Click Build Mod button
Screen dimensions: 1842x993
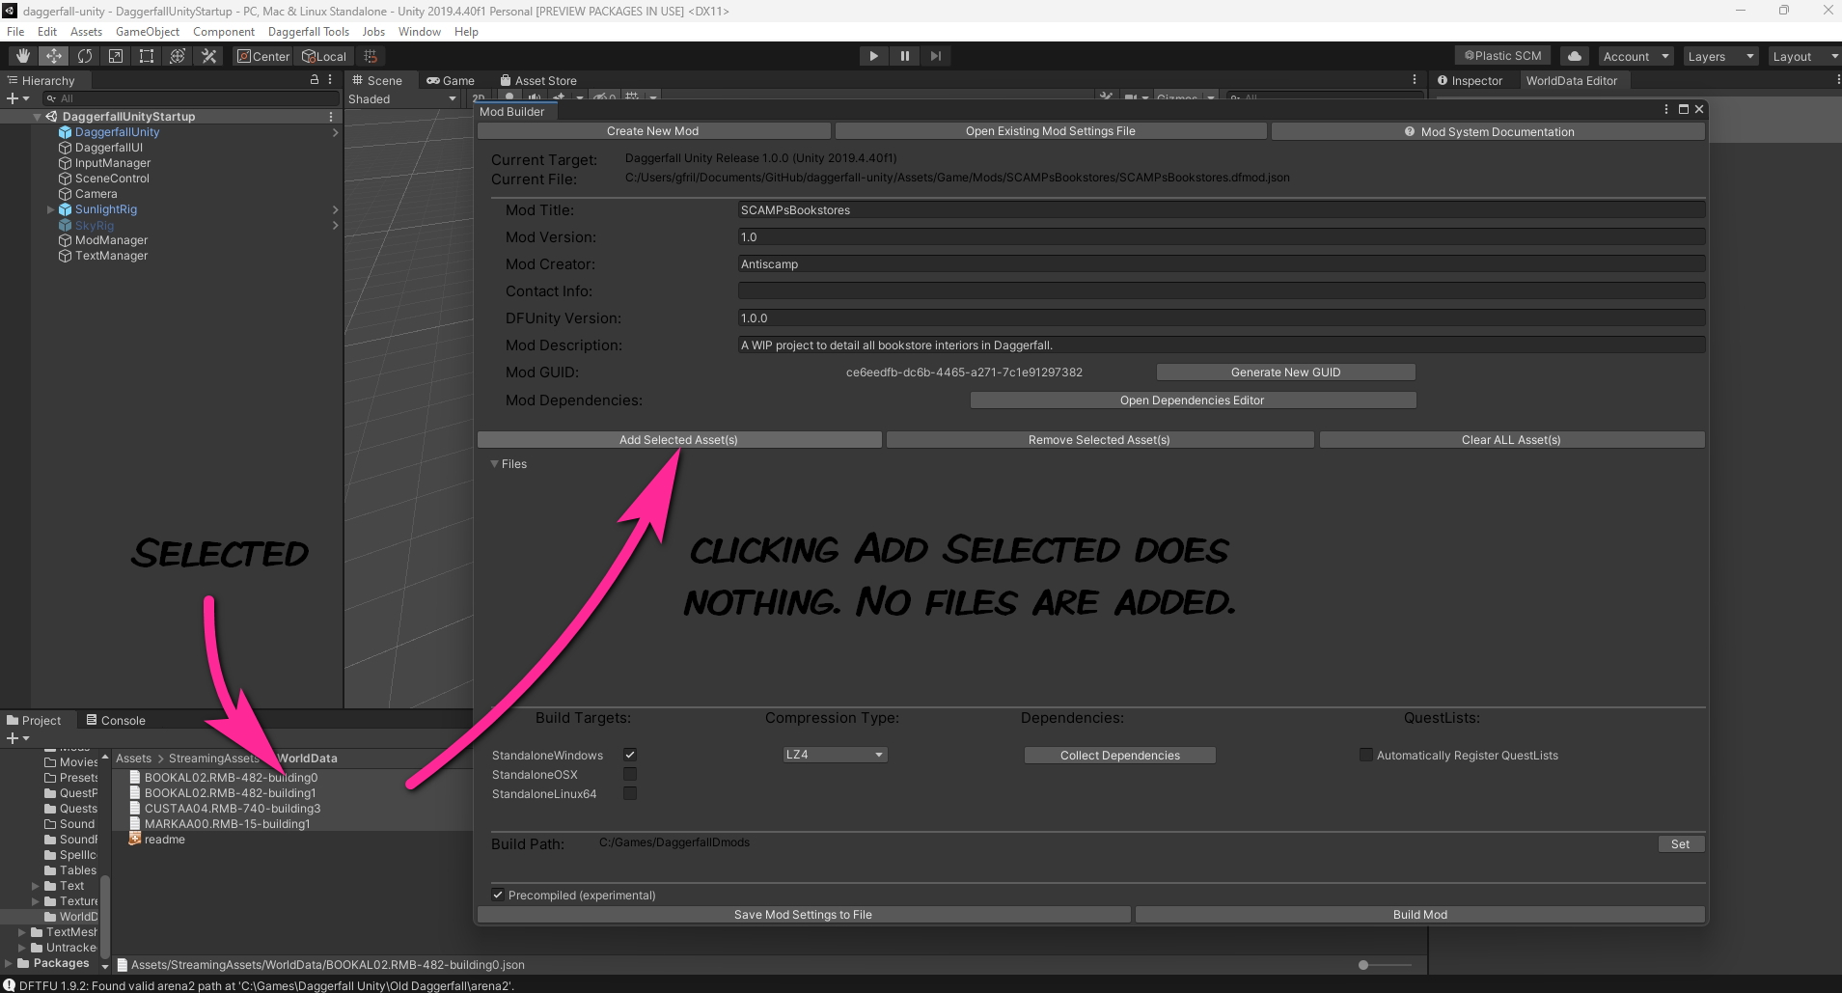tap(1419, 914)
